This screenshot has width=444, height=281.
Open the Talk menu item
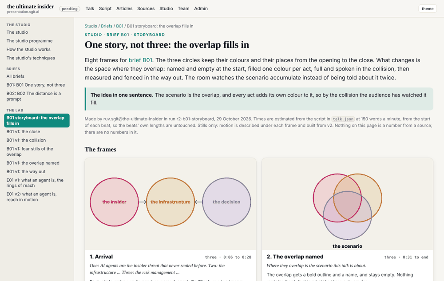pyautogui.click(x=90, y=8)
